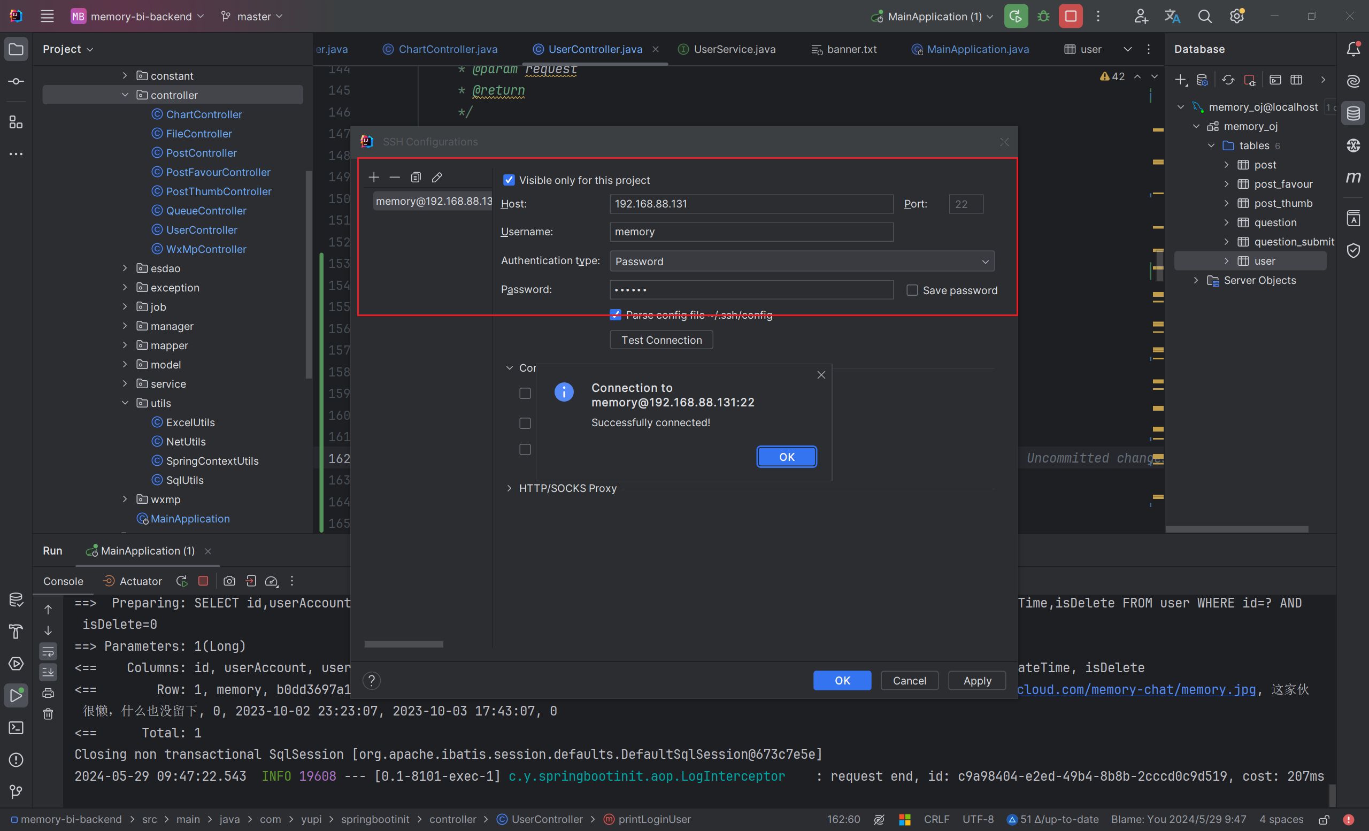This screenshot has height=831, width=1369.
Task: Toggle Visible only for this project
Action: click(509, 180)
